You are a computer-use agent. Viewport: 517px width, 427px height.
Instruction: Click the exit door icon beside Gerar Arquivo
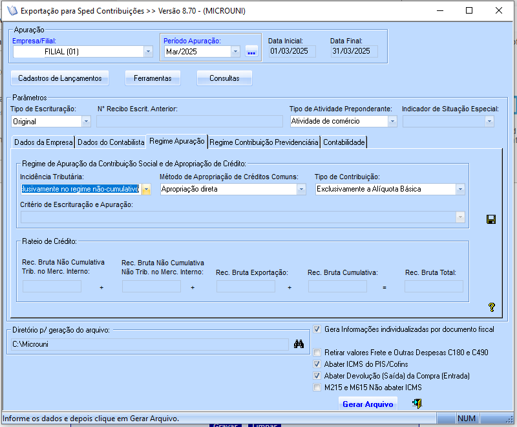pos(417,403)
